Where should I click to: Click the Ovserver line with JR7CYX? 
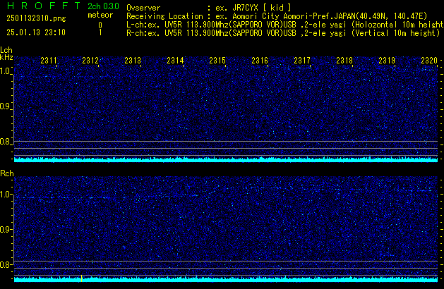click(209, 8)
